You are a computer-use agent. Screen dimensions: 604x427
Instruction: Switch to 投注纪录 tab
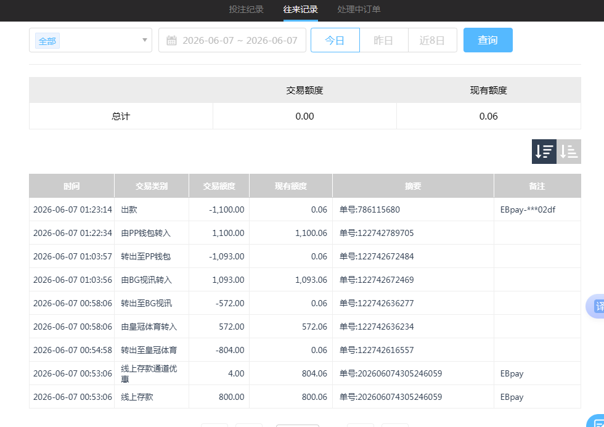[x=246, y=9]
